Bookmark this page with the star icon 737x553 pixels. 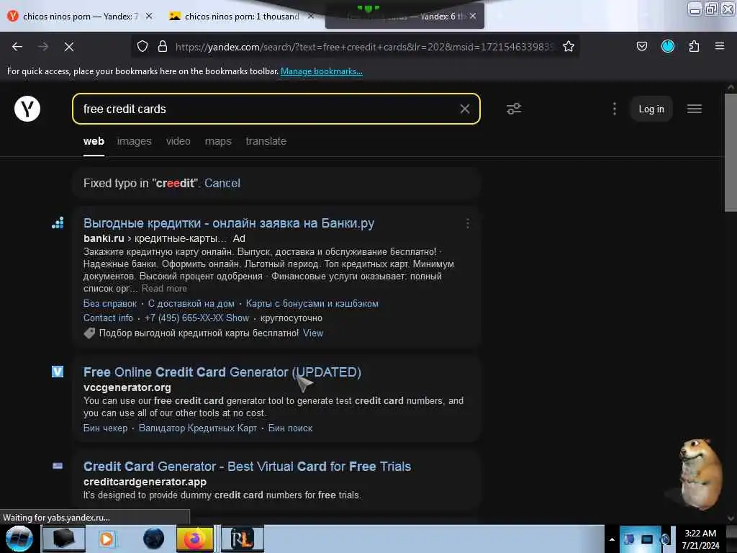(569, 46)
